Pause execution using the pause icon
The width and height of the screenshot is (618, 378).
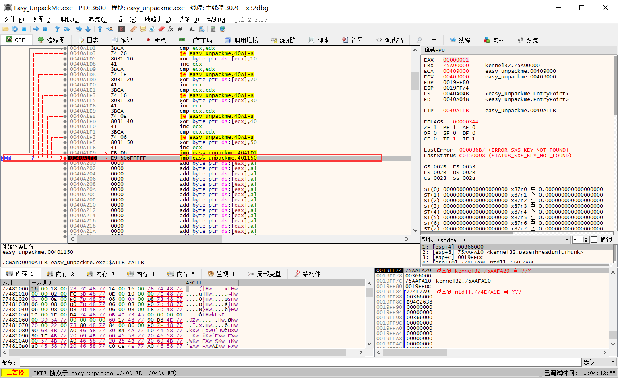pyautogui.click(x=45, y=29)
